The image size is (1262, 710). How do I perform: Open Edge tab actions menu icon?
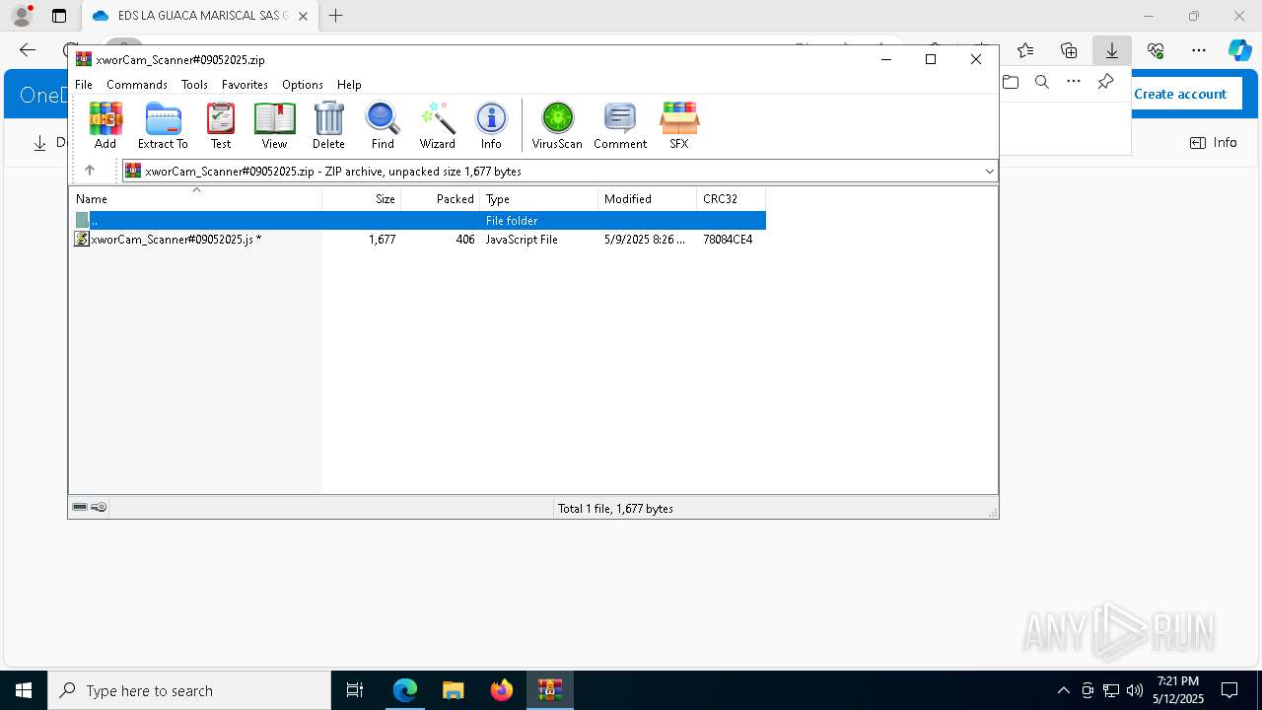[59, 16]
